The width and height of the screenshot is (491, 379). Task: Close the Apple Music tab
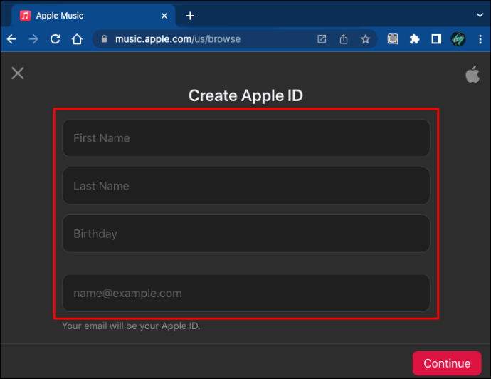[164, 16]
